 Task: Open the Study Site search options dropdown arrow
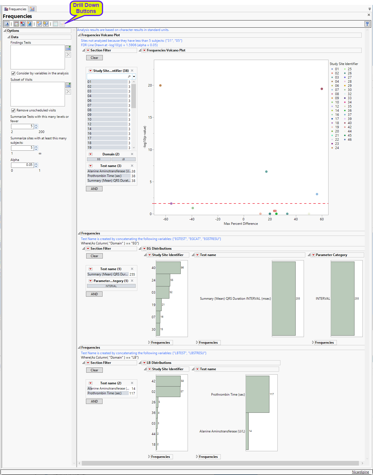134,77
